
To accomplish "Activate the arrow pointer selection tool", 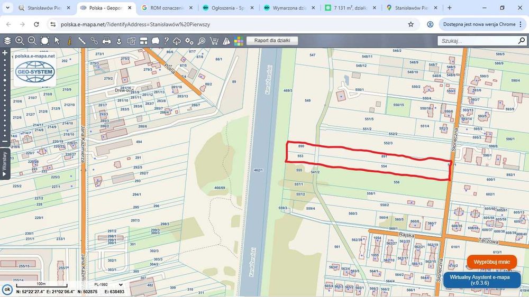I will point(57,41).
